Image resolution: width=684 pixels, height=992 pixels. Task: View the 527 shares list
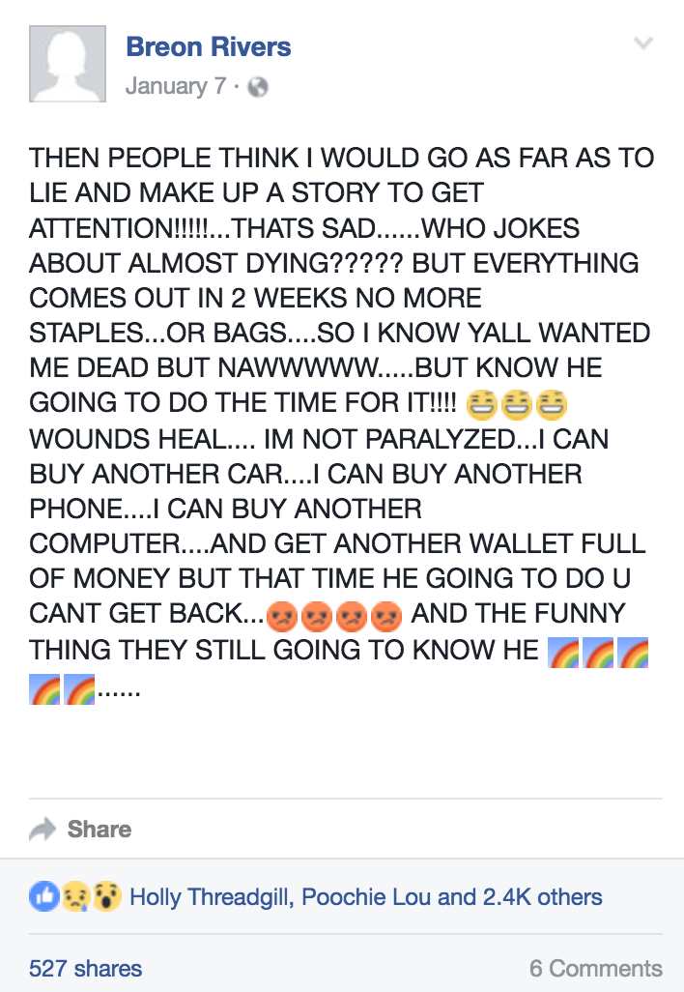[x=85, y=968]
